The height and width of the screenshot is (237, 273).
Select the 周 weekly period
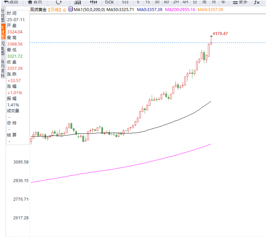click(204, 2)
